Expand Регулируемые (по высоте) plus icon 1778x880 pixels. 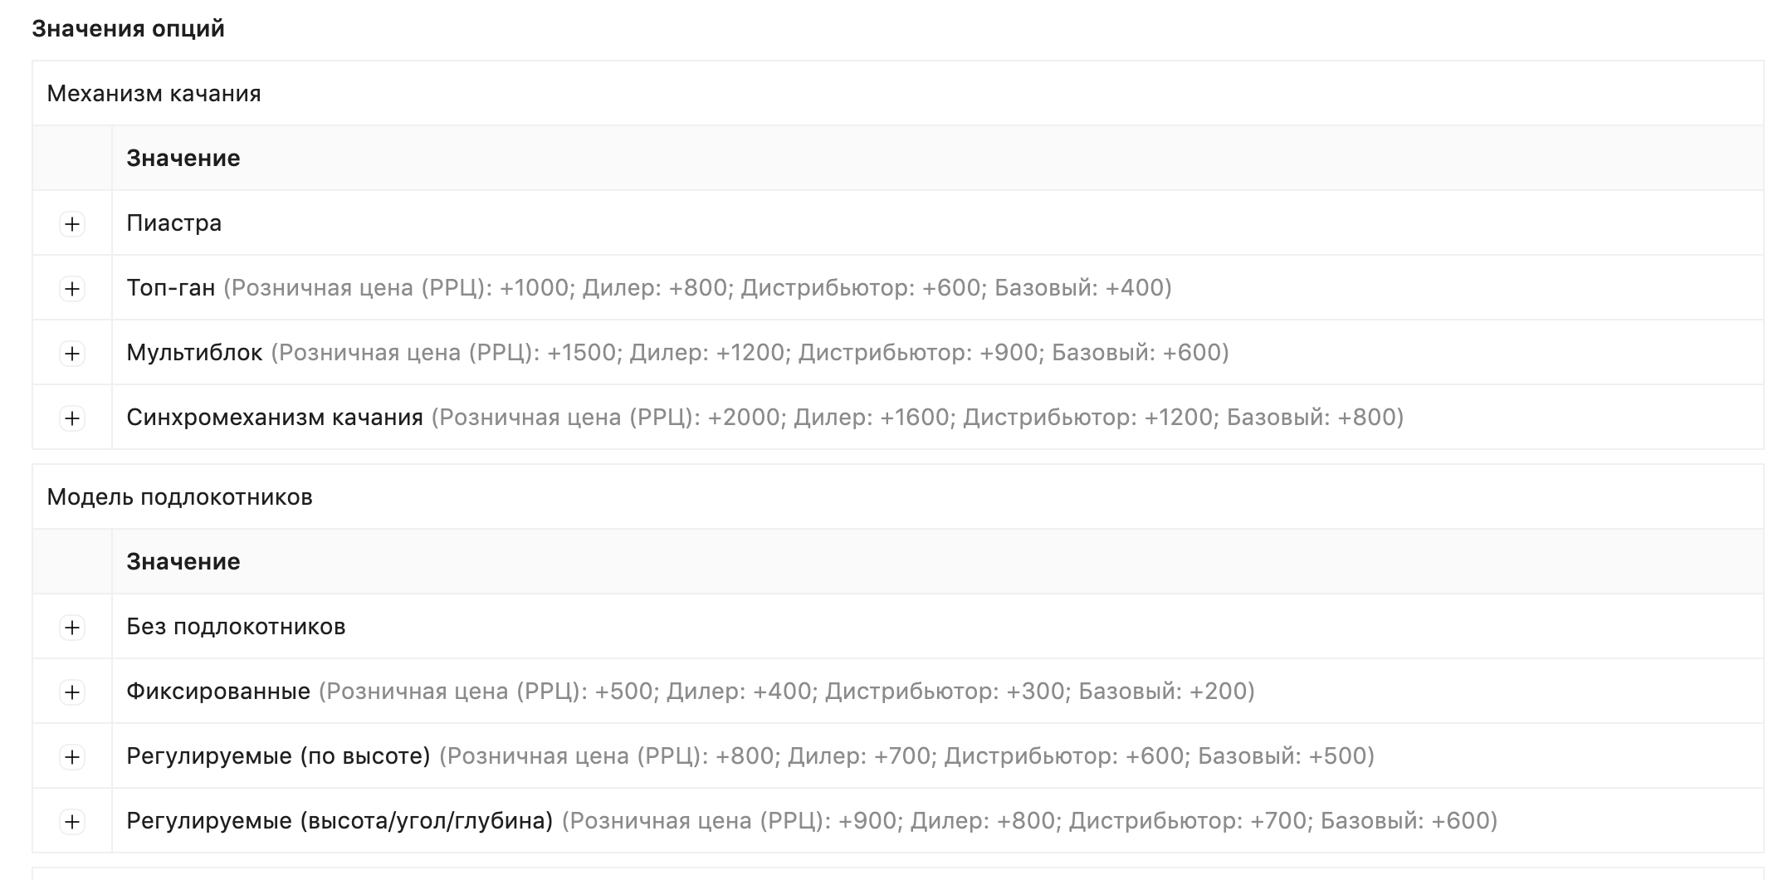72,756
